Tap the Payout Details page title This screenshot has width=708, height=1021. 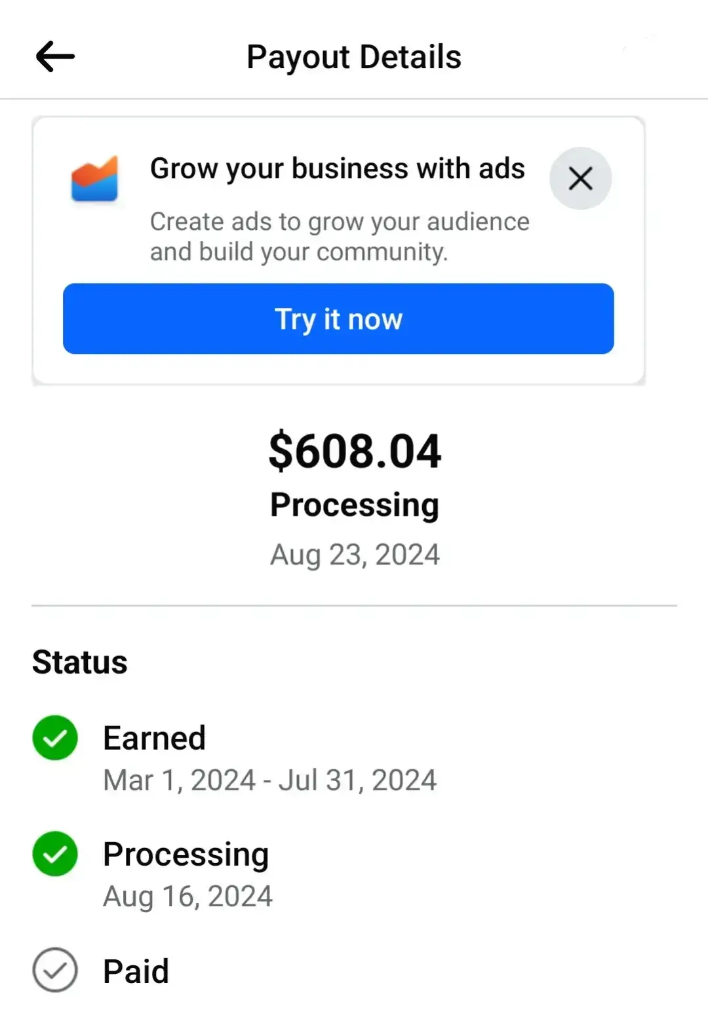point(354,57)
